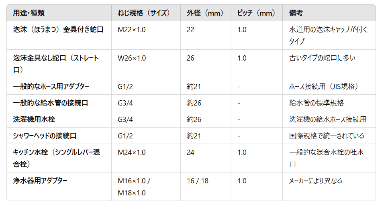
Task: Select the 給水管の標準規格 remark cell
Action: coord(317,103)
